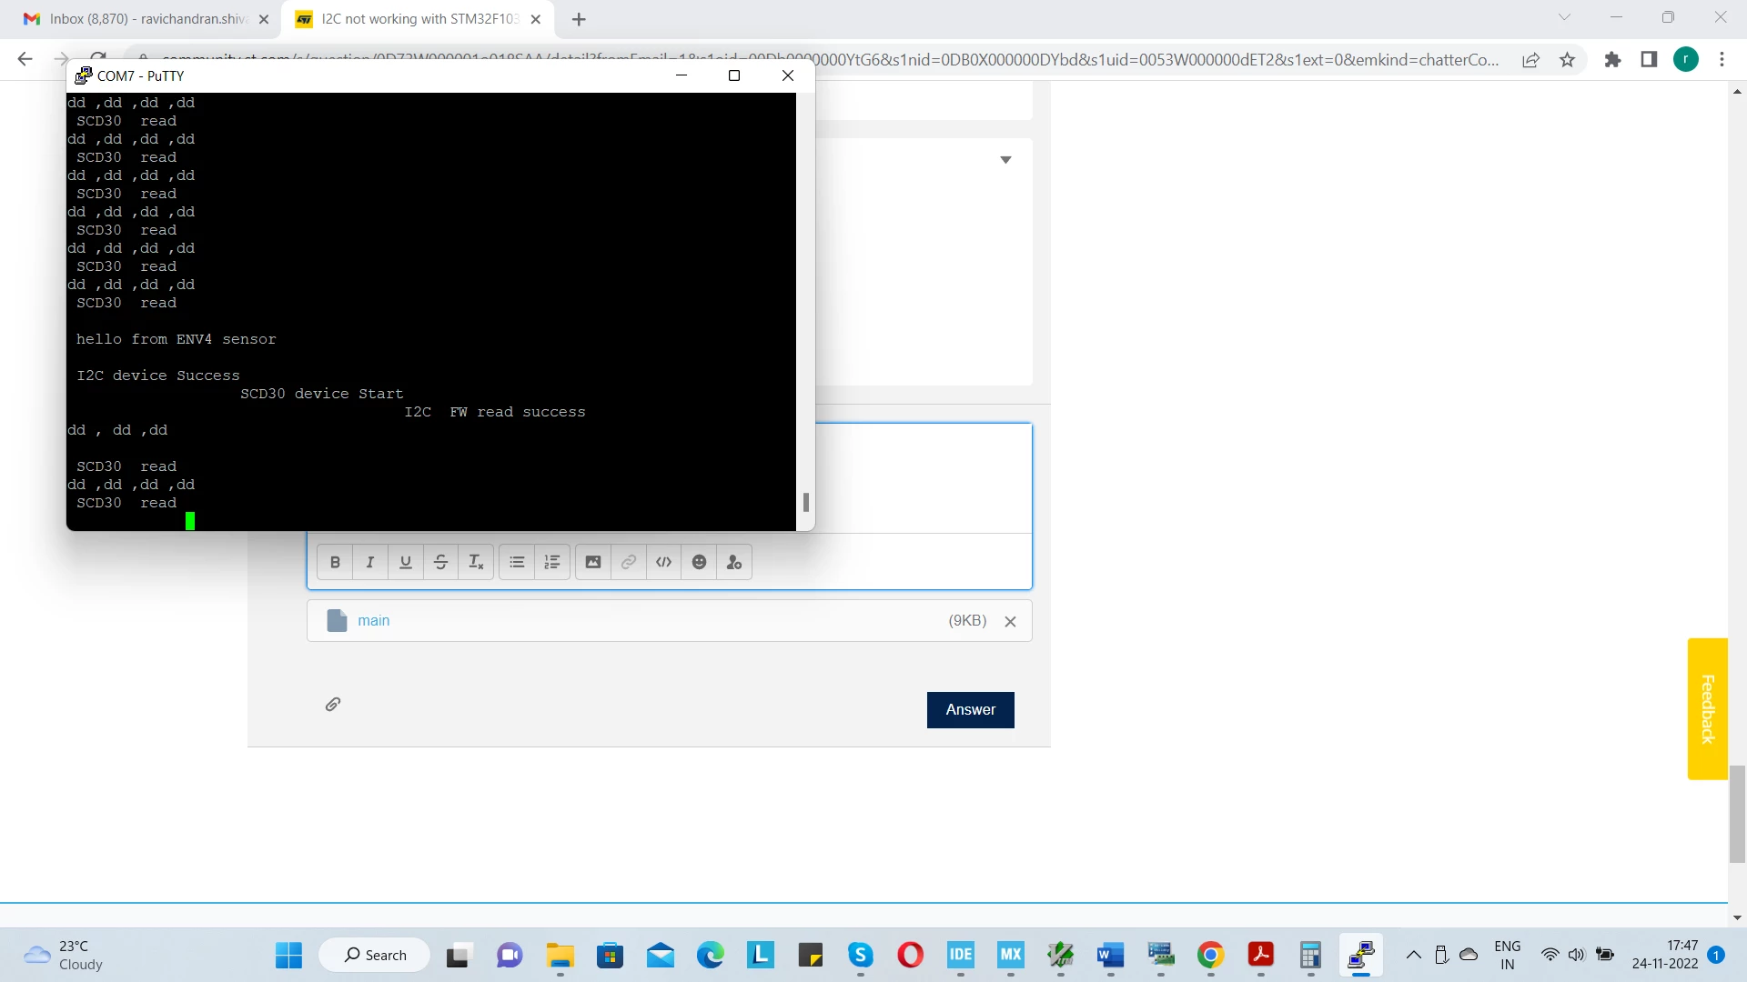Open a new browser tab
The image size is (1747, 982).
tap(579, 19)
